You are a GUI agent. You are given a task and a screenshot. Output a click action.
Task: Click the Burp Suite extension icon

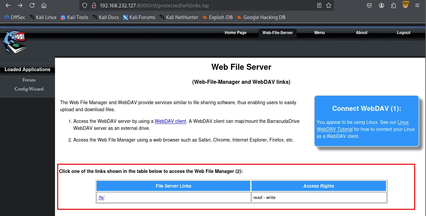click(406, 5)
